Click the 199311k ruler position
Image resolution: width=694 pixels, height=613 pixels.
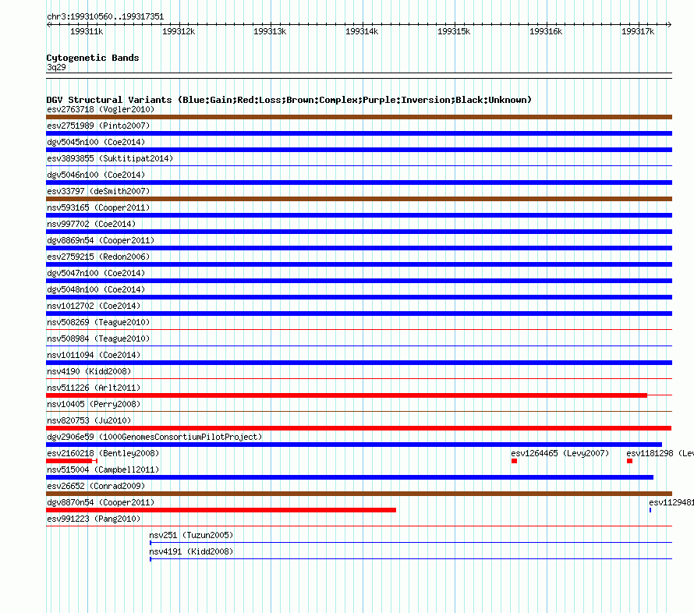87,31
